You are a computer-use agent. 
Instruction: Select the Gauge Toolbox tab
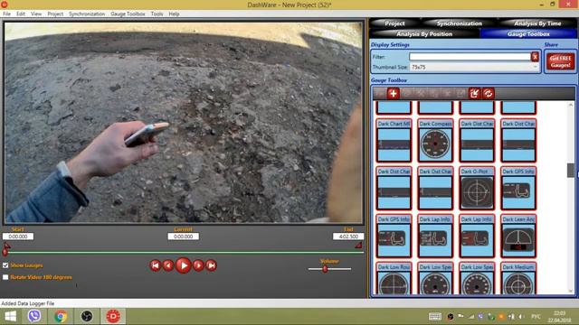528,34
